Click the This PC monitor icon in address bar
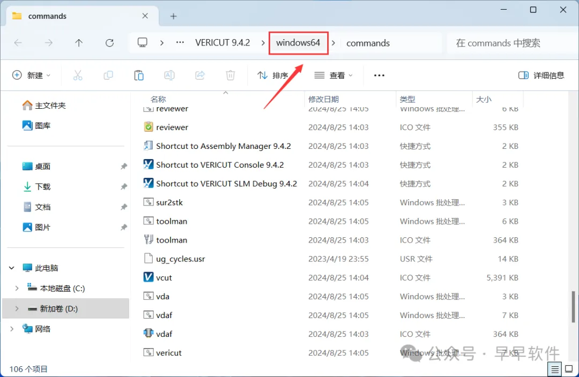579x377 pixels. click(x=142, y=43)
